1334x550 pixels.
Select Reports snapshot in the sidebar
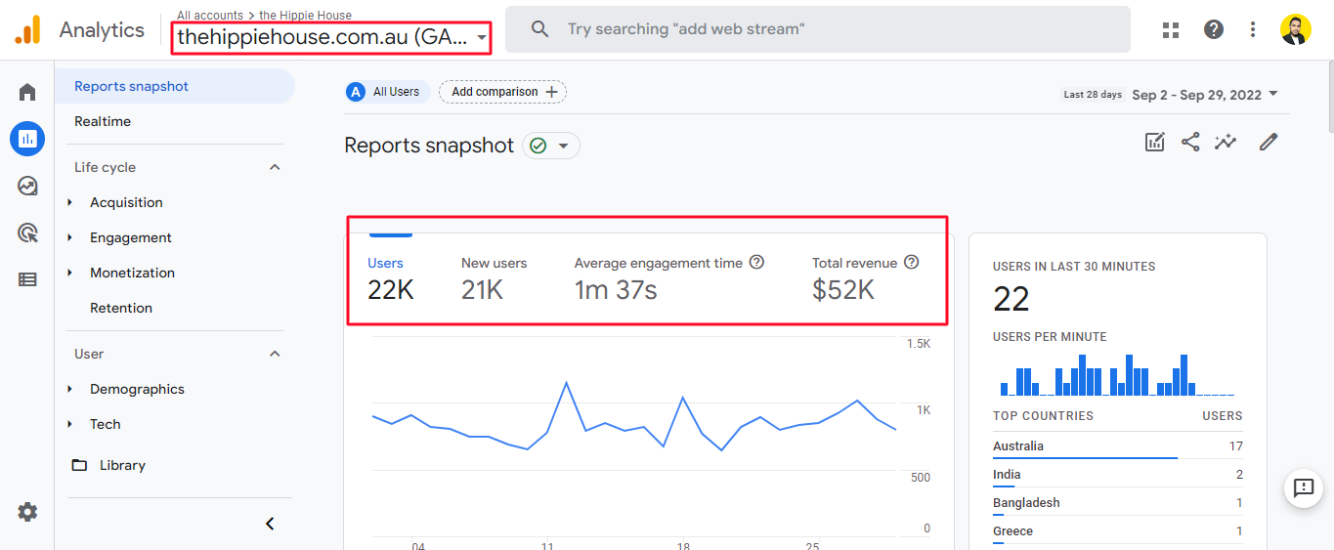pos(175,86)
